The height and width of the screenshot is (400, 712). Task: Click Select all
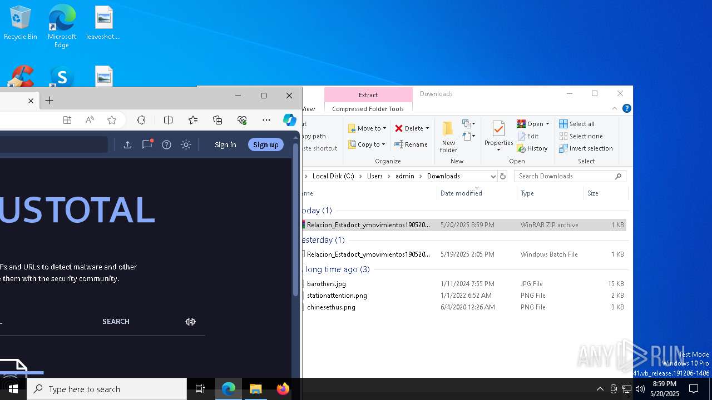(577, 124)
